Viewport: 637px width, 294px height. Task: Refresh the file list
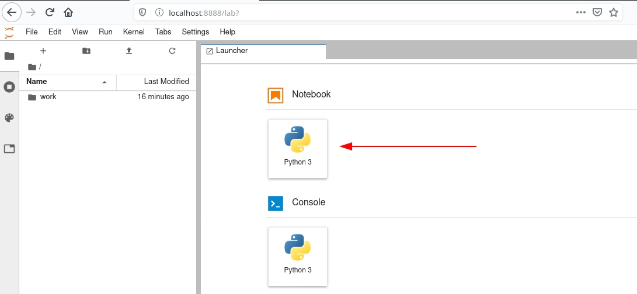pyautogui.click(x=172, y=51)
